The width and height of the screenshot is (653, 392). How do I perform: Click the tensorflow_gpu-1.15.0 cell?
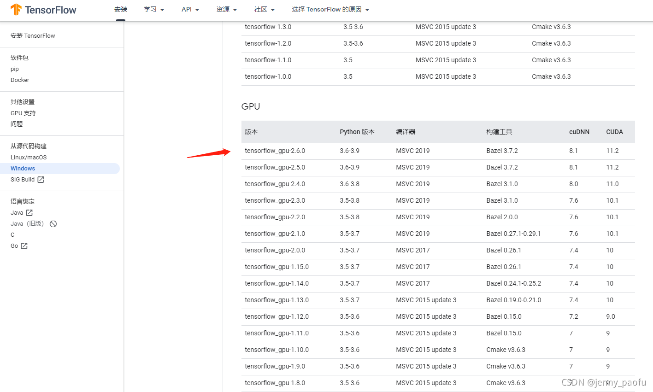point(277,267)
